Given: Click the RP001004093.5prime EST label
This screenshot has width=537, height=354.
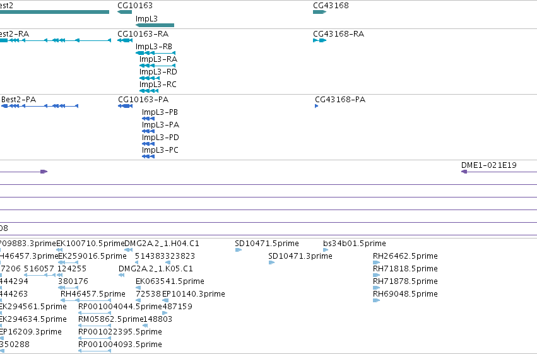Looking at the screenshot, I should [x=120, y=345].
